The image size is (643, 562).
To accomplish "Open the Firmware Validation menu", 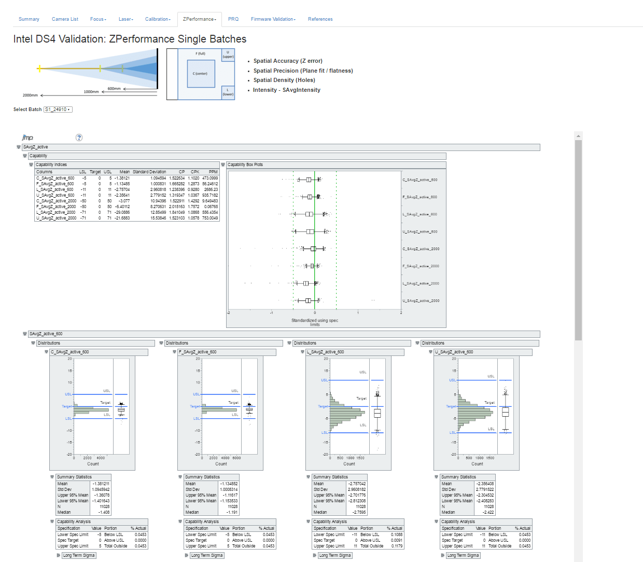I will coord(273,19).
